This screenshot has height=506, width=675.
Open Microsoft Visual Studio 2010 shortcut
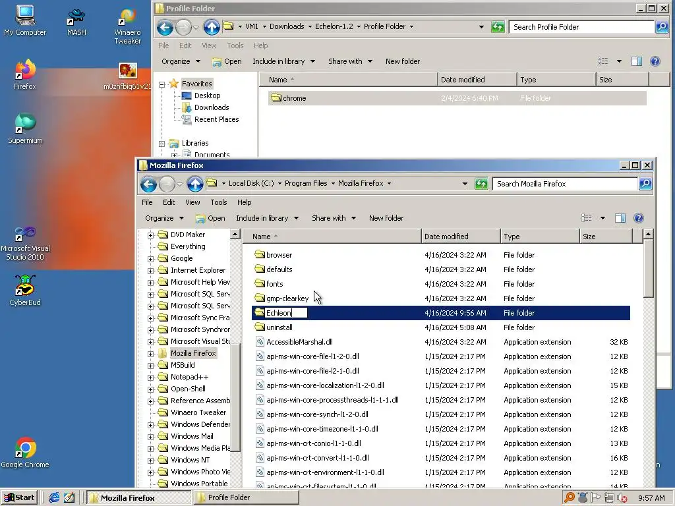click(x=25, y=244)
